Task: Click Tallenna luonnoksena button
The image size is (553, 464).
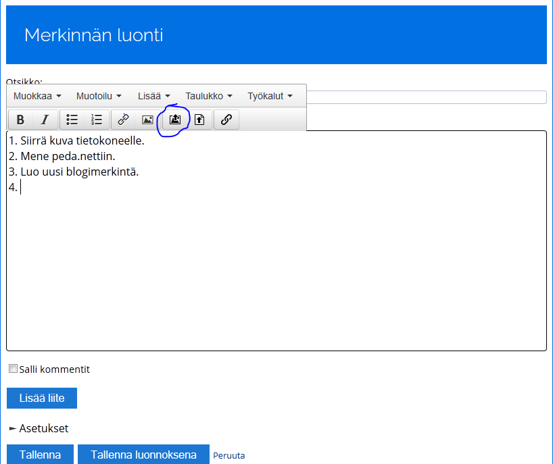Action: (143, 455)
